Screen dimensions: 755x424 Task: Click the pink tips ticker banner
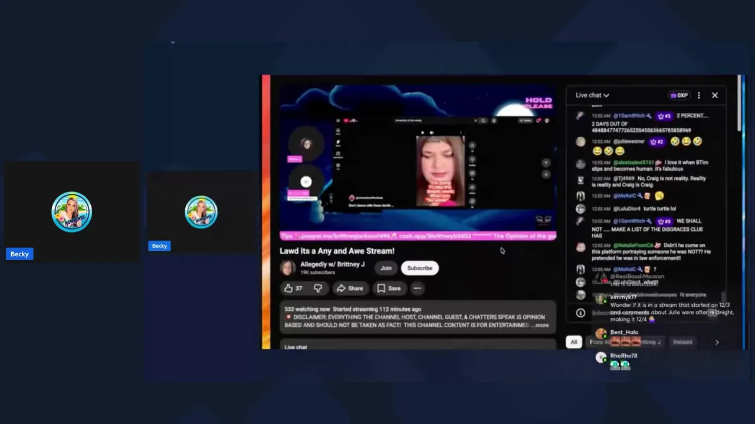pyautogui.click(x=418, y=236)
